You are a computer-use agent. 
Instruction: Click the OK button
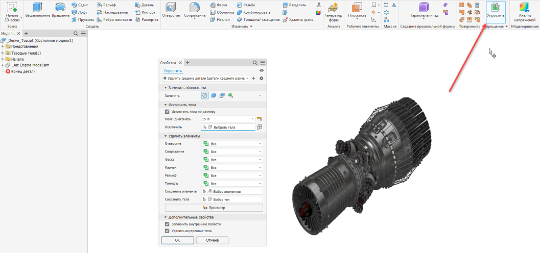(177, 240)
